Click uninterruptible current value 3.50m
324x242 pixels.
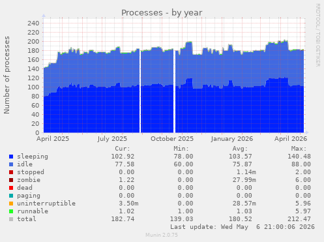click(x=128, y=204)
